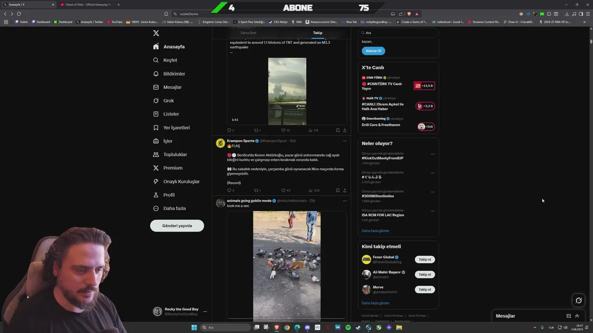Share the Krampon Sports post
The image size is (593, 333).
344,191
